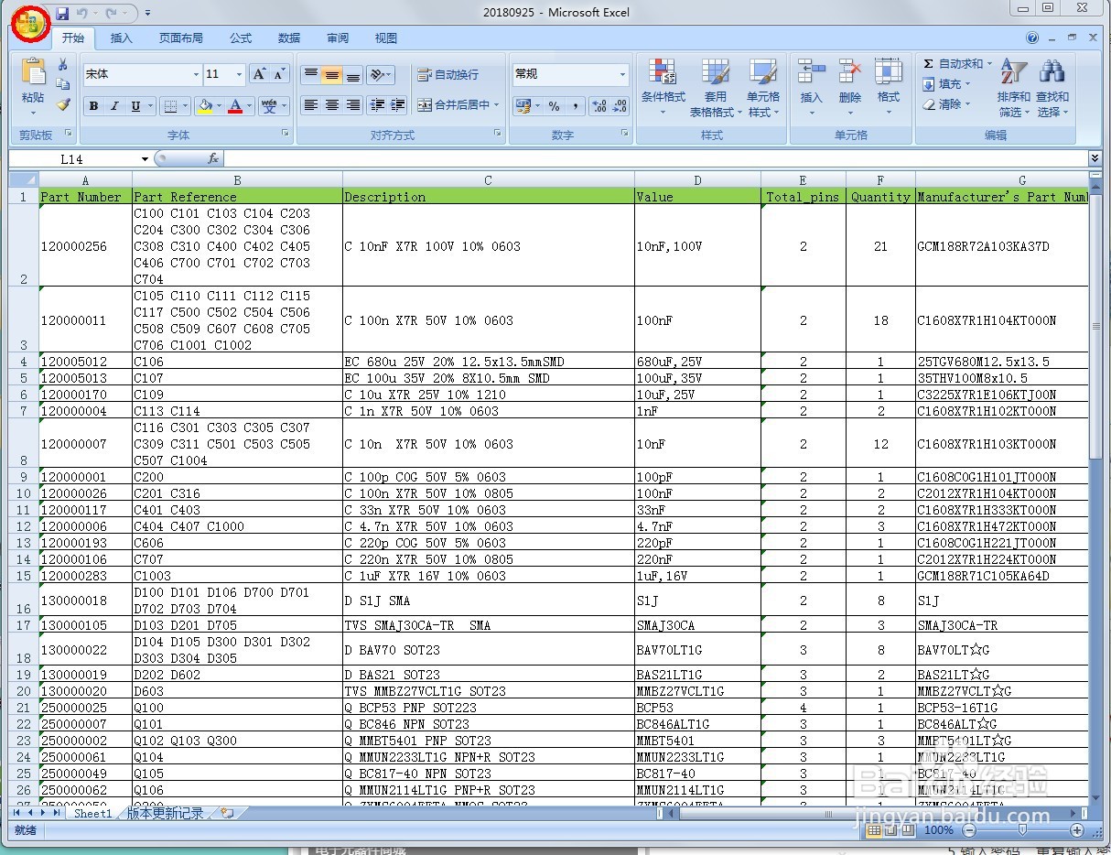Open the Font dialog launcher
Image resolution: width=1111 pixels, height=855 pixels.
point(286,134)
